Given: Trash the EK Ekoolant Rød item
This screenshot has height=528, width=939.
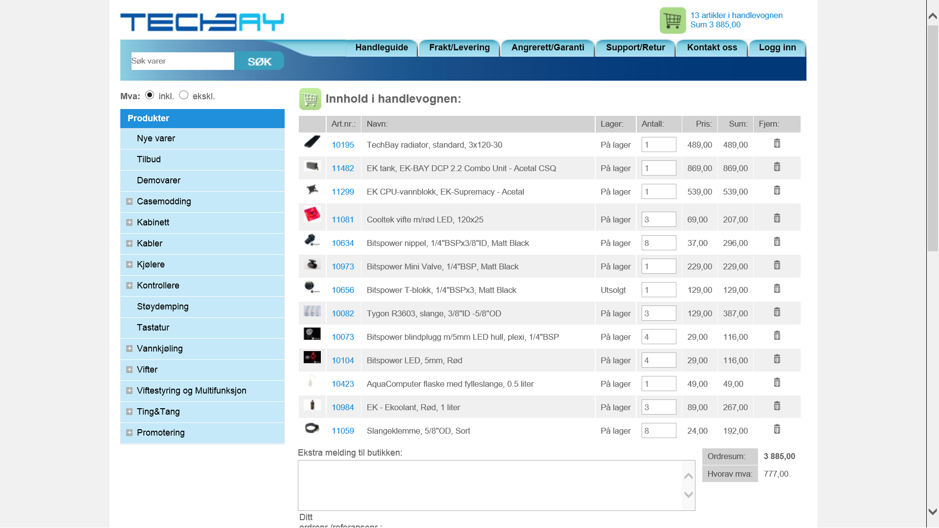Looking at the screenshot, I should coord(777,406).
